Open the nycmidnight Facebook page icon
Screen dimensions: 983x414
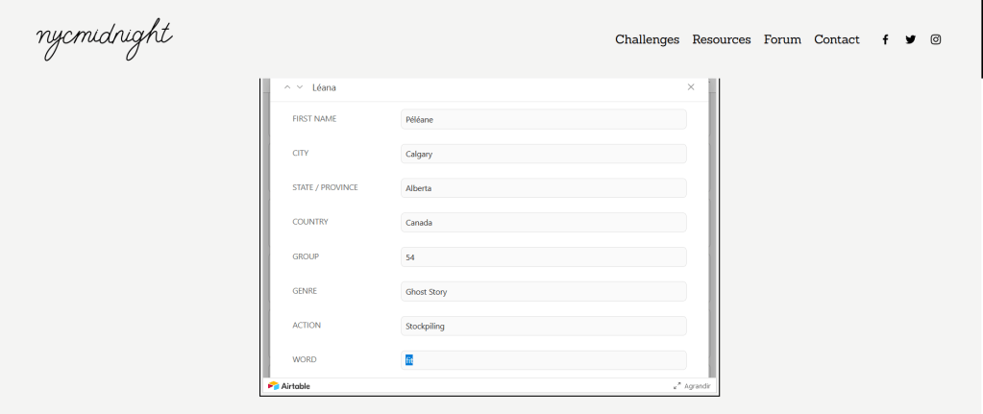tap(885, 39)
